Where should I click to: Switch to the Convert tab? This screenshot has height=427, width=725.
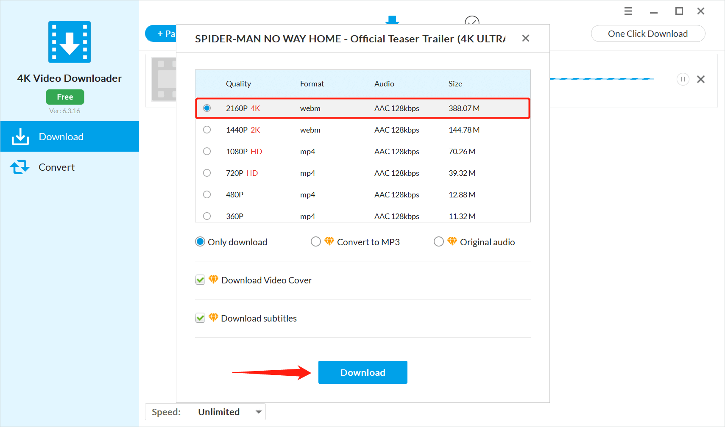(x=56, y=167)
